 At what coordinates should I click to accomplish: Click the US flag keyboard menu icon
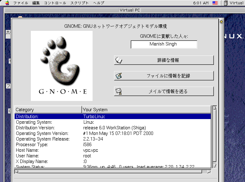tap(215, 3)
